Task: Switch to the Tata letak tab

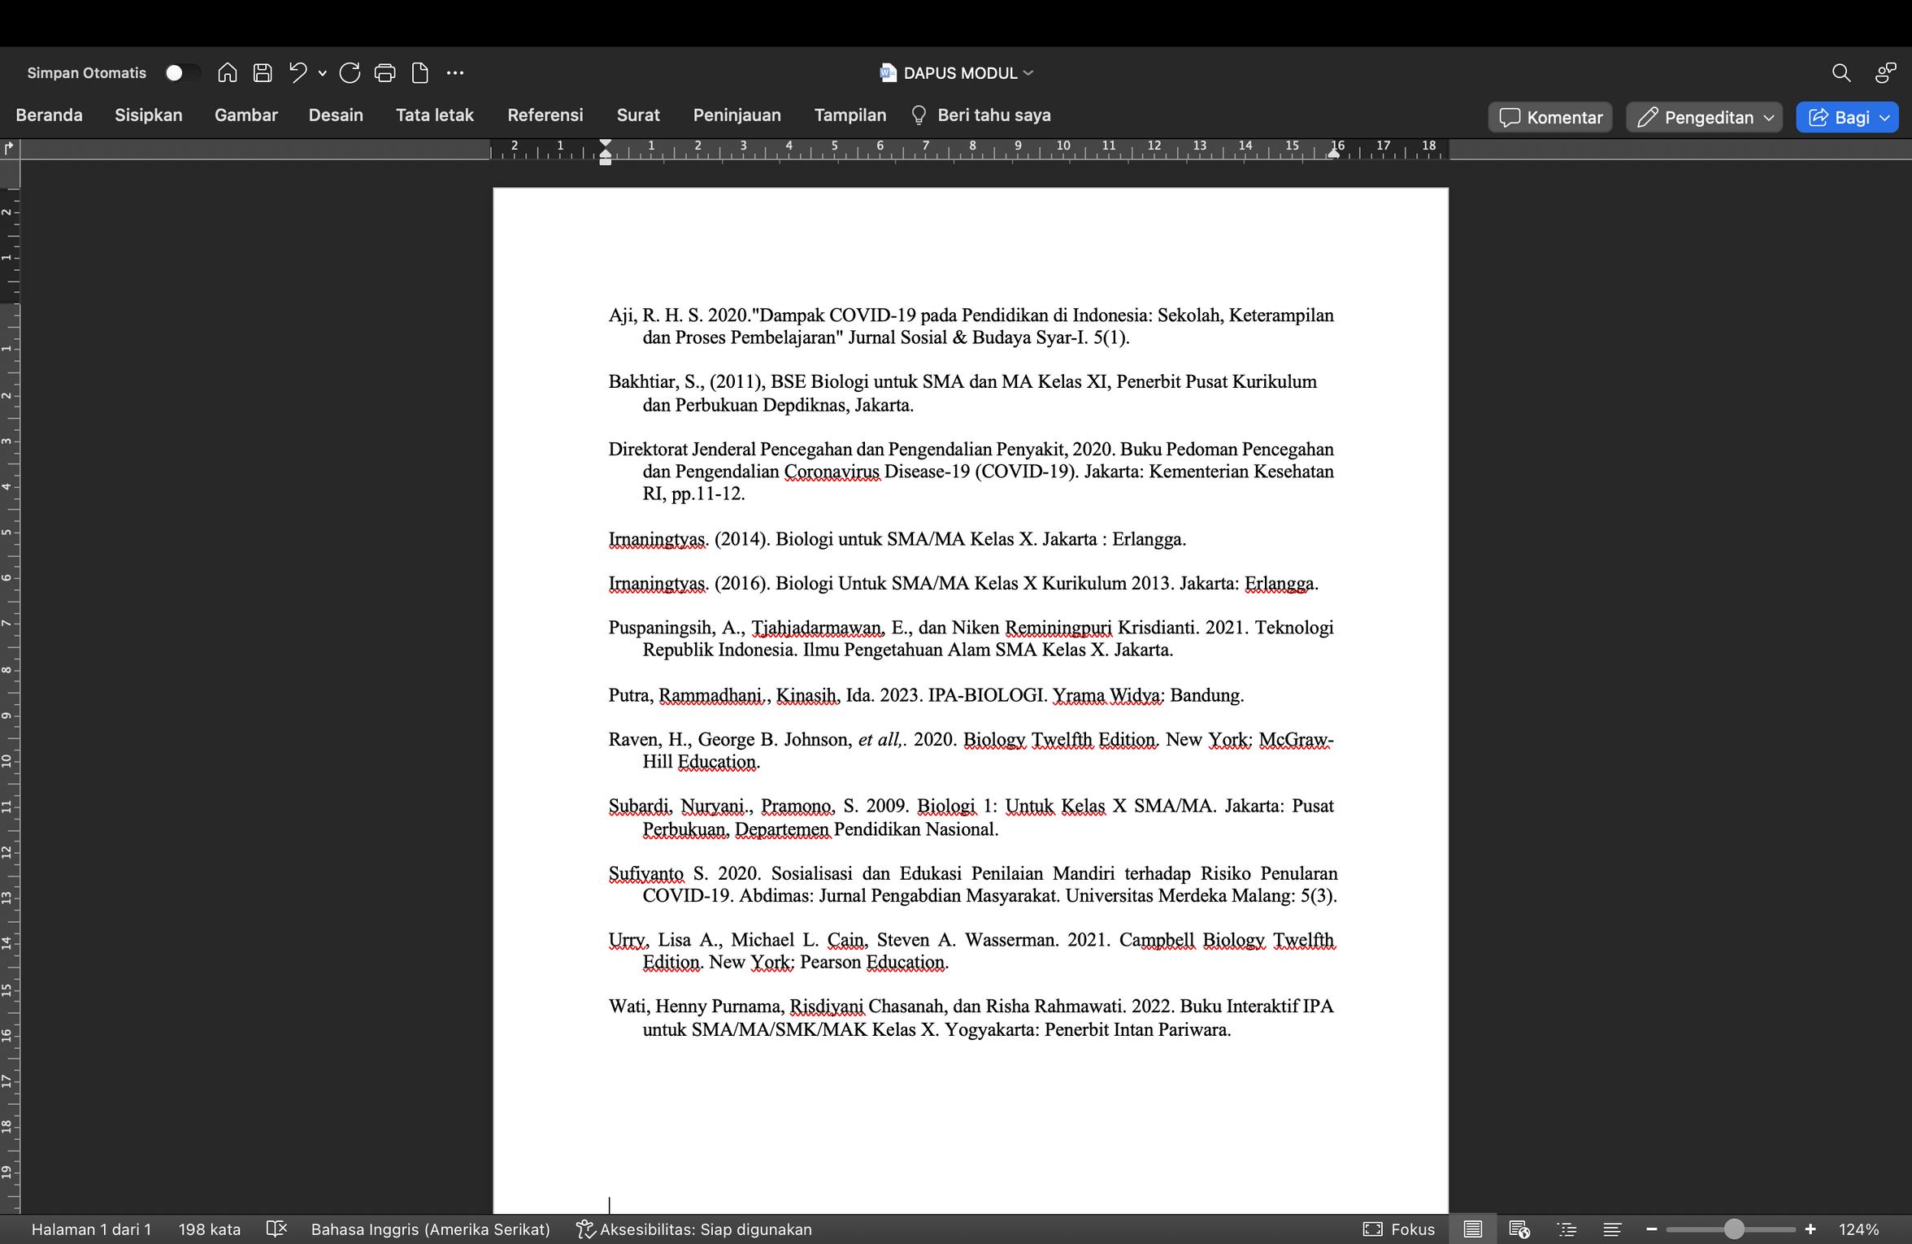Action: pos(434,115)
